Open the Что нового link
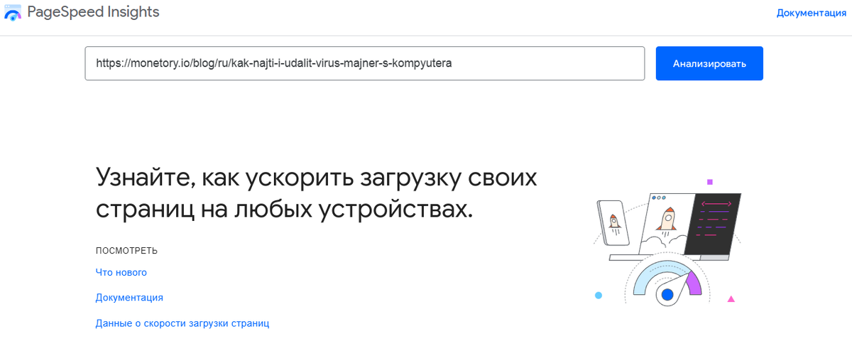This screenshot has width=852, height=351. pos(121,272)
